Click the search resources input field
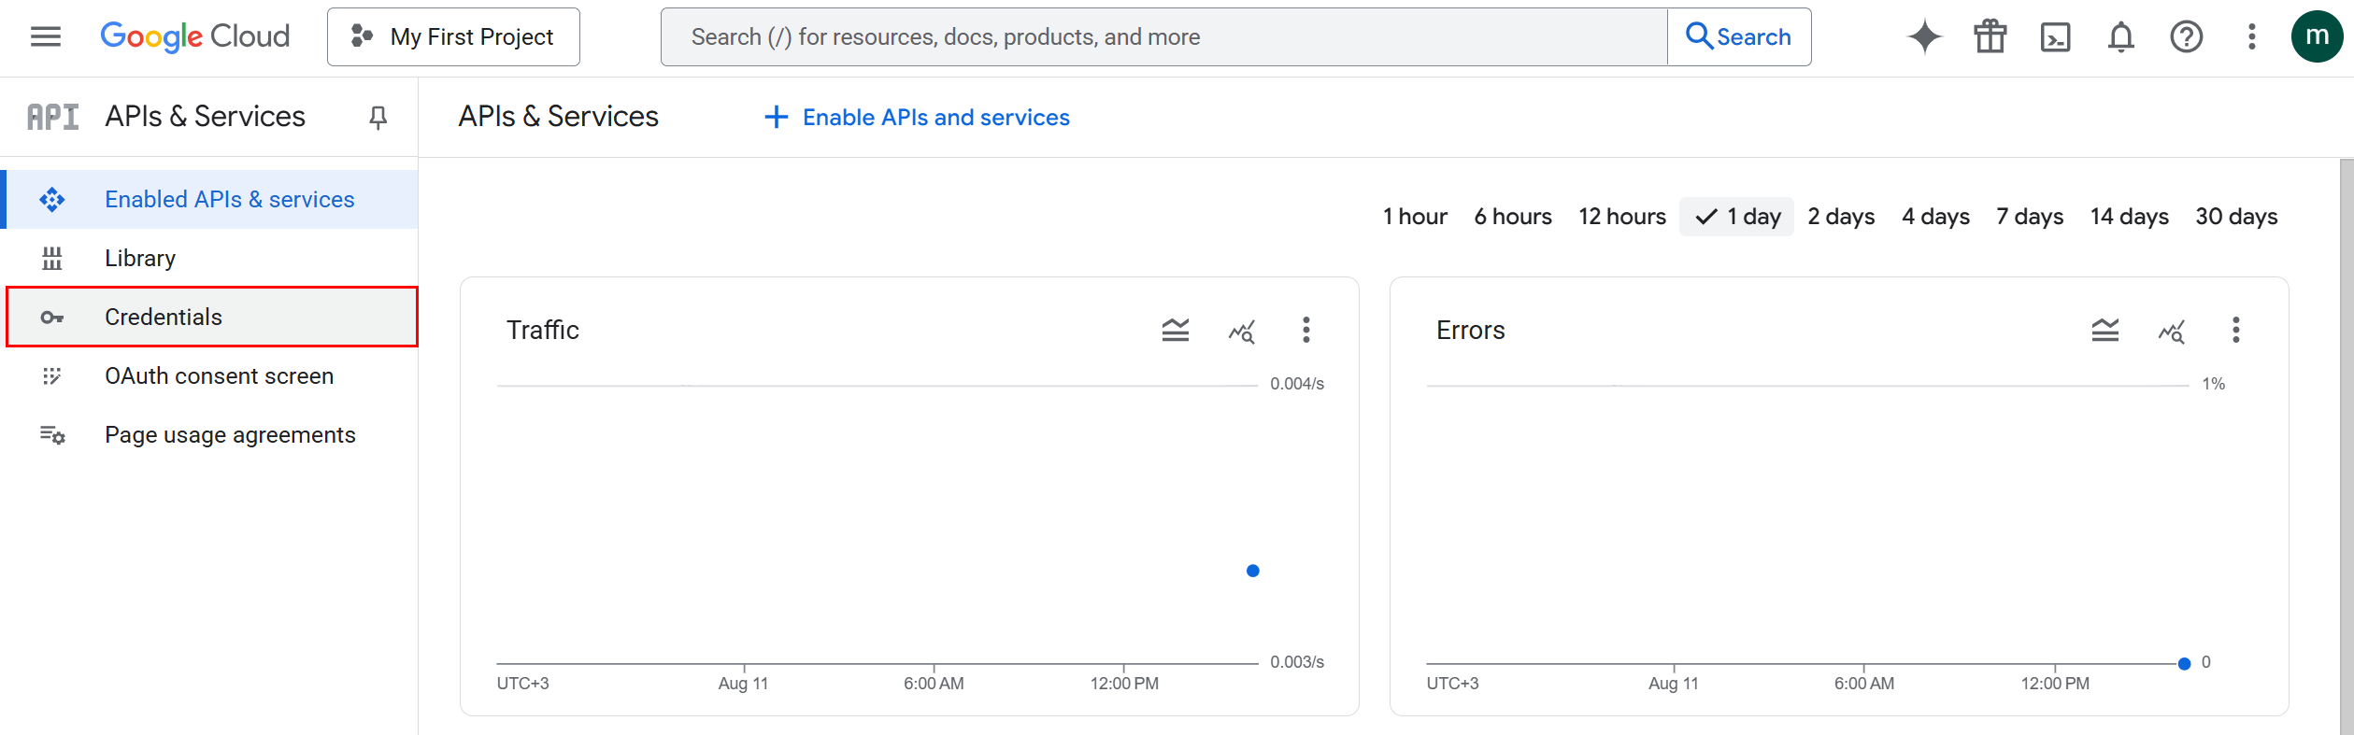The width and height of the screenshot is (2354, 735). coord(1163,36)
